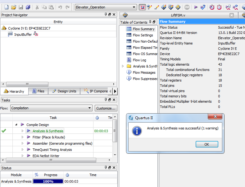The height and width of the screenshot is (187, 245).
Task: Pin the Tasks panel
Action: 106,100
